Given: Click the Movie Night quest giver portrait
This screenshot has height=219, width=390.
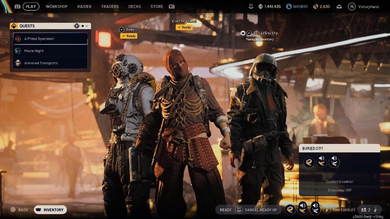Looking at the screenshot, I should [x=18, y=51].
